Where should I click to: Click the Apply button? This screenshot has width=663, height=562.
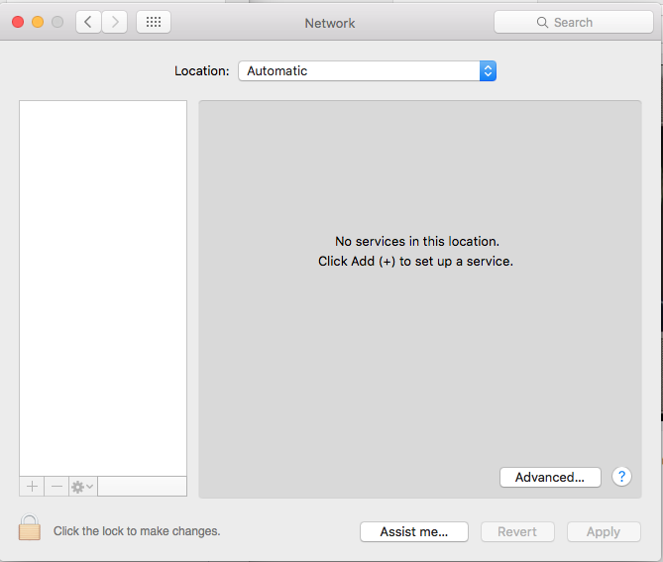coord(604,531)
